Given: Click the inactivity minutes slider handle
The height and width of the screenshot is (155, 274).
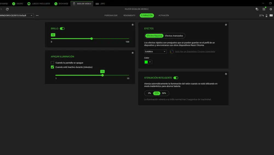Looking at the screenshot, I should [x=102, y=75].
